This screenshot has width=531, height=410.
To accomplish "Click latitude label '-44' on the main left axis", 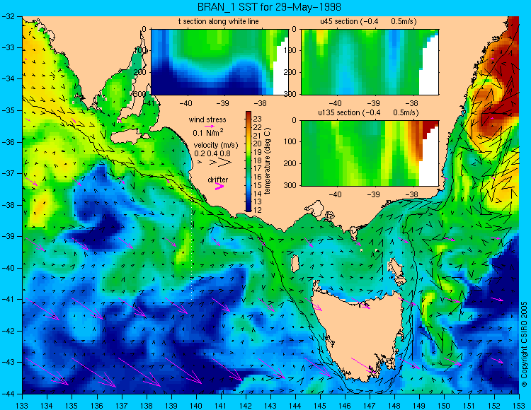I will pyautogui.click(x=8, y=394).
